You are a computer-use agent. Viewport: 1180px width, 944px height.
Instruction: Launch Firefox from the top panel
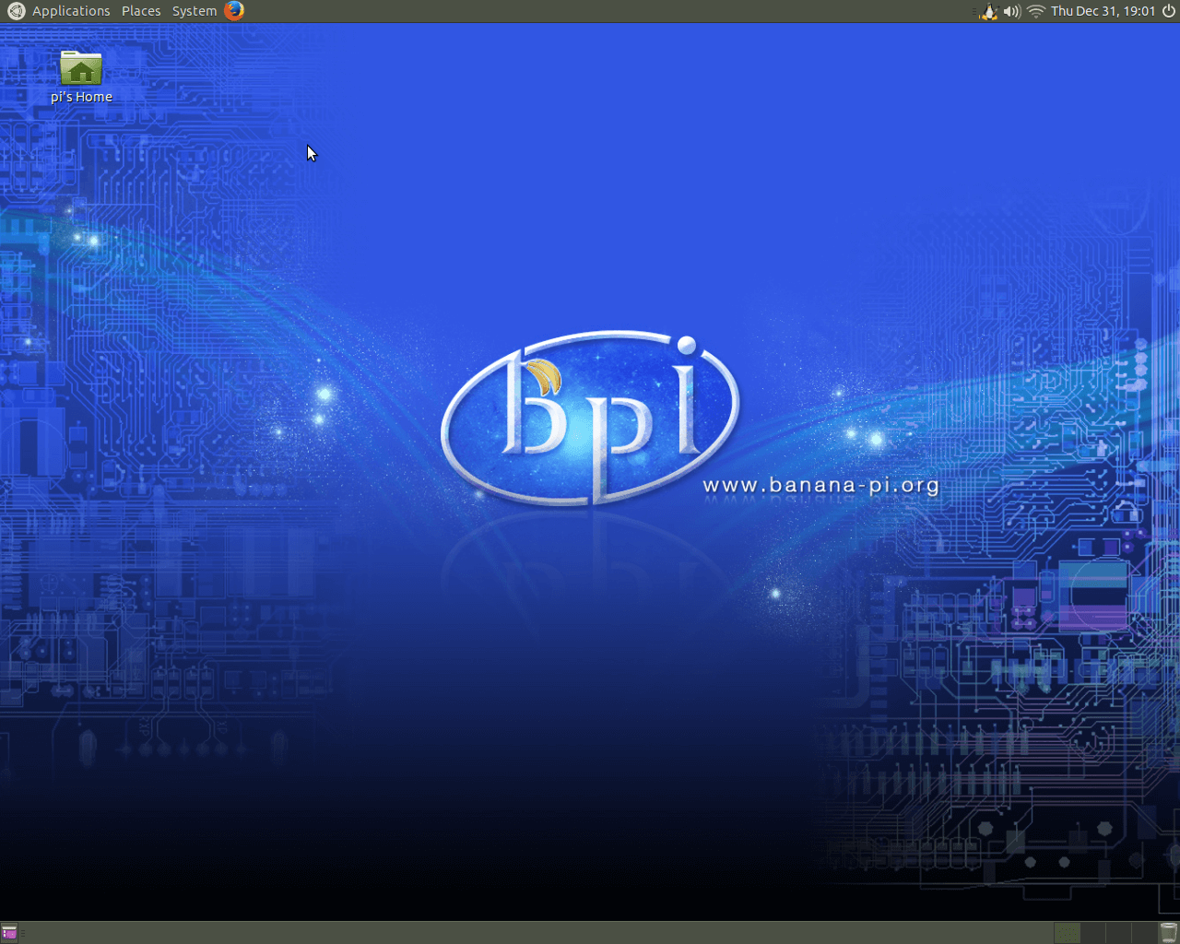click(x=232, y=11)
